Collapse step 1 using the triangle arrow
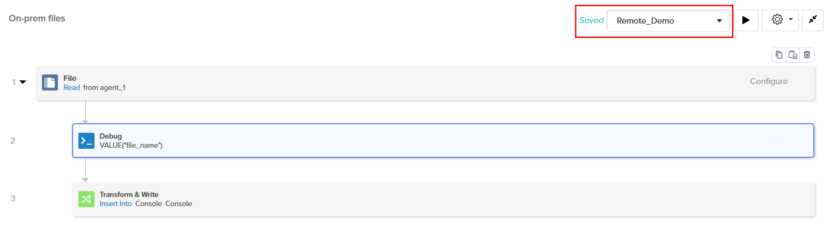830x250 pixels. click(23, 82)
